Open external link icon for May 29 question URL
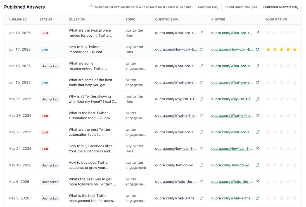The width and height of the screenshot is (306, 207). [201, 116]
